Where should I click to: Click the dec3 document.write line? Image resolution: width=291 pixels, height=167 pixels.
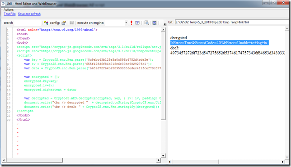pos(91,107)
